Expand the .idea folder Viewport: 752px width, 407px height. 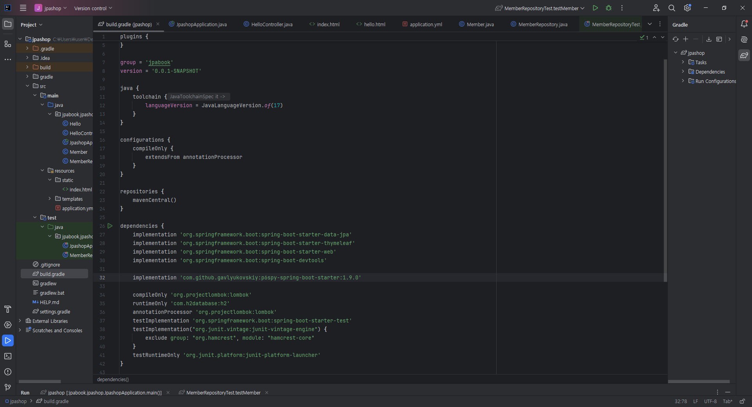point(27,58)
